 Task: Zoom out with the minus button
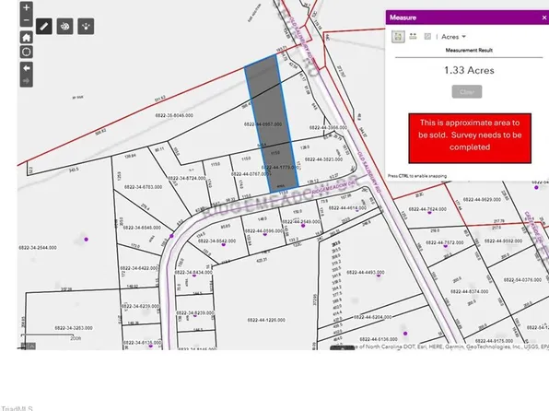pos(27,20)
